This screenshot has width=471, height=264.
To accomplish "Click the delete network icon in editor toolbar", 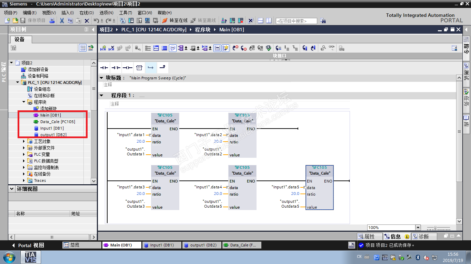I will coord(111,48).
